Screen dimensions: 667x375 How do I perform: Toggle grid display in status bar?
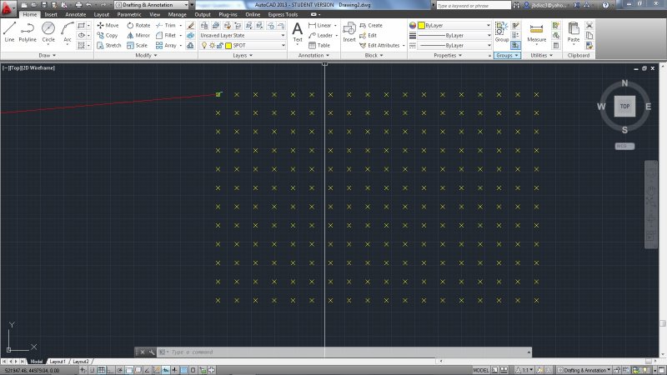click(101, 370)
